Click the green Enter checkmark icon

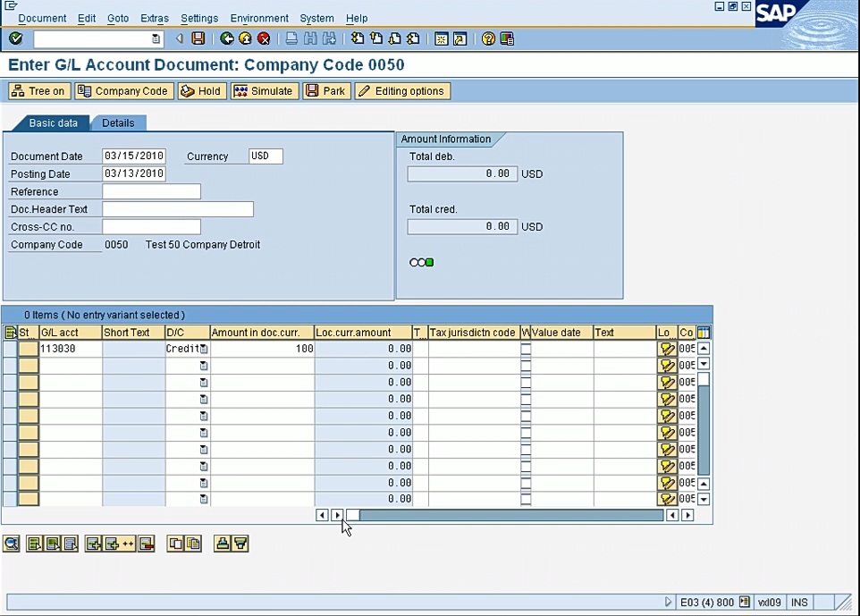pos(16,38)
